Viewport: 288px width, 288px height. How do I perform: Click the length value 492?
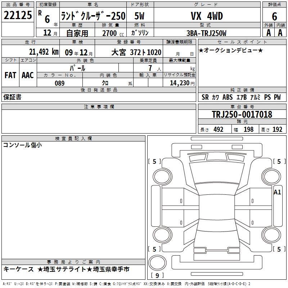219,129
